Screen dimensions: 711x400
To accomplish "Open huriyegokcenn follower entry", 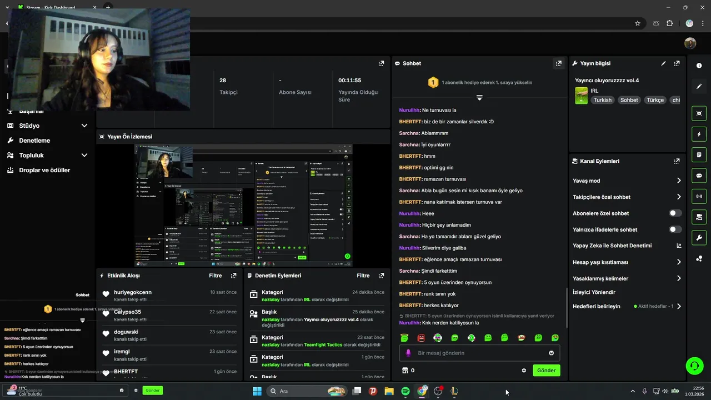I will click(169, 296).
